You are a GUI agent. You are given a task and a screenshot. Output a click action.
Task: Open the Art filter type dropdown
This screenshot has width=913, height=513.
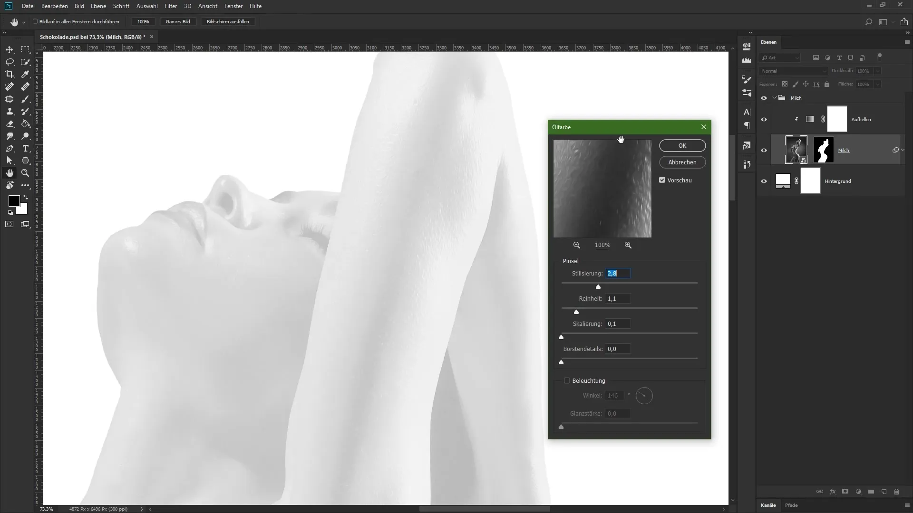pyautogui.click(x=780, y=58)
